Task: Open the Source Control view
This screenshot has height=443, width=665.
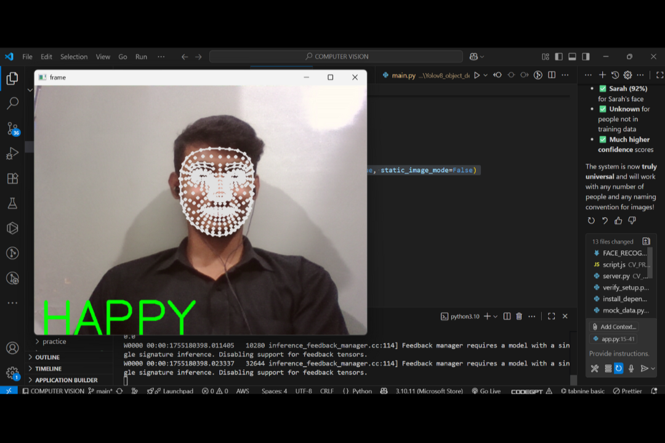Action: click(12, 129)
